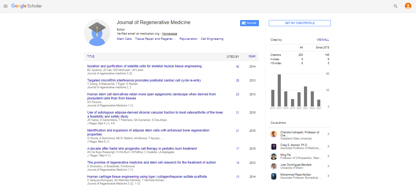Screen dimensions: 416x187
Task: Click the h-index label in stats table
Action: pyautogui.click(x=275, y=59)
